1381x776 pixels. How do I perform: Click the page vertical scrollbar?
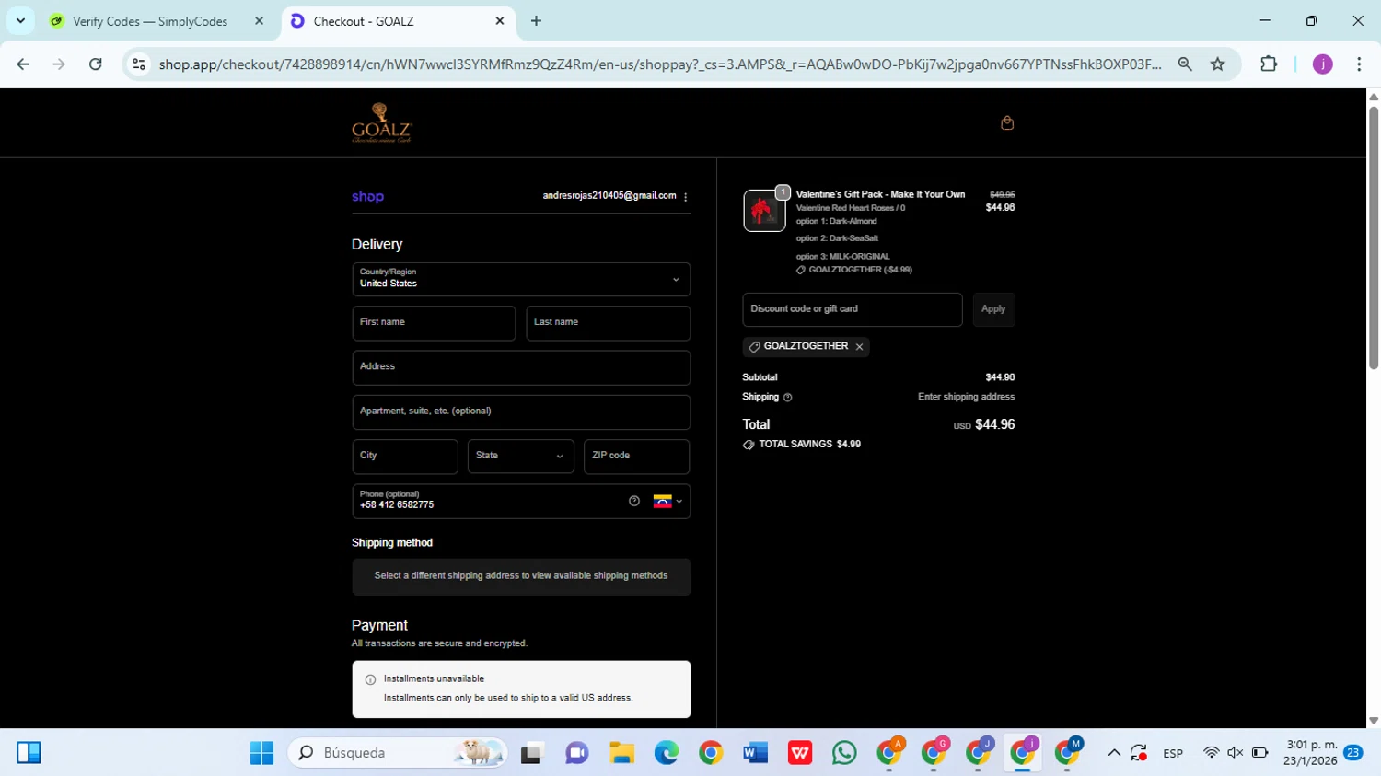coord(1374,237)
